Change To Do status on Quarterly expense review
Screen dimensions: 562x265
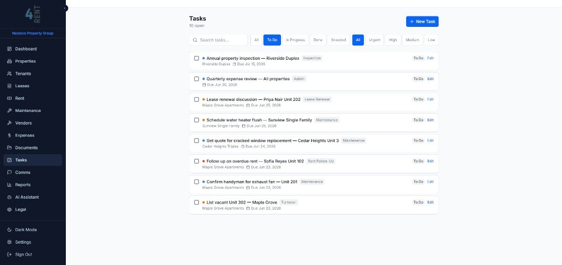(x=418, y=79)
